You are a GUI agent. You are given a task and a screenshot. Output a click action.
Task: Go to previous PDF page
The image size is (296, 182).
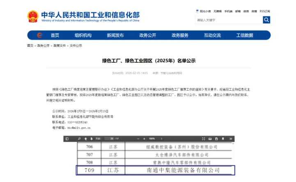[86, 139]
